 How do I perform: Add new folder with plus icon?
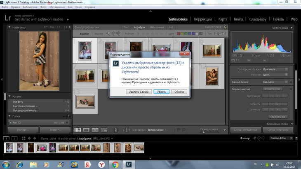68,116
